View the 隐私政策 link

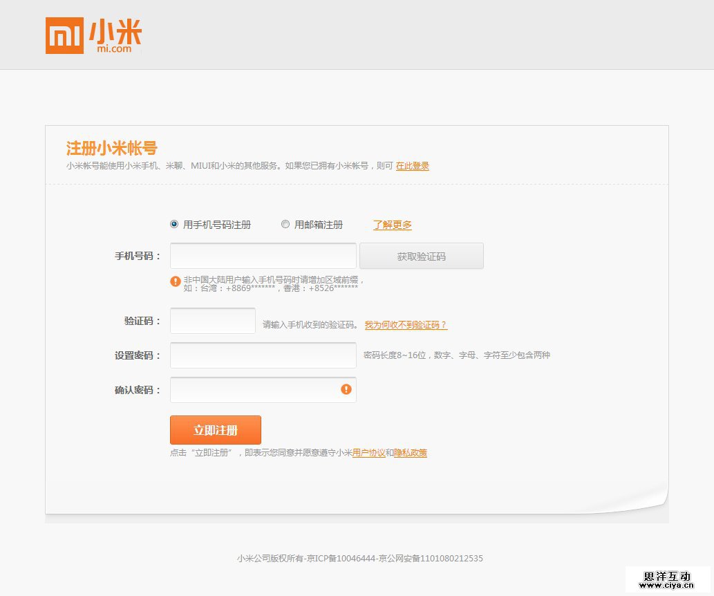(x=411, y=454)
